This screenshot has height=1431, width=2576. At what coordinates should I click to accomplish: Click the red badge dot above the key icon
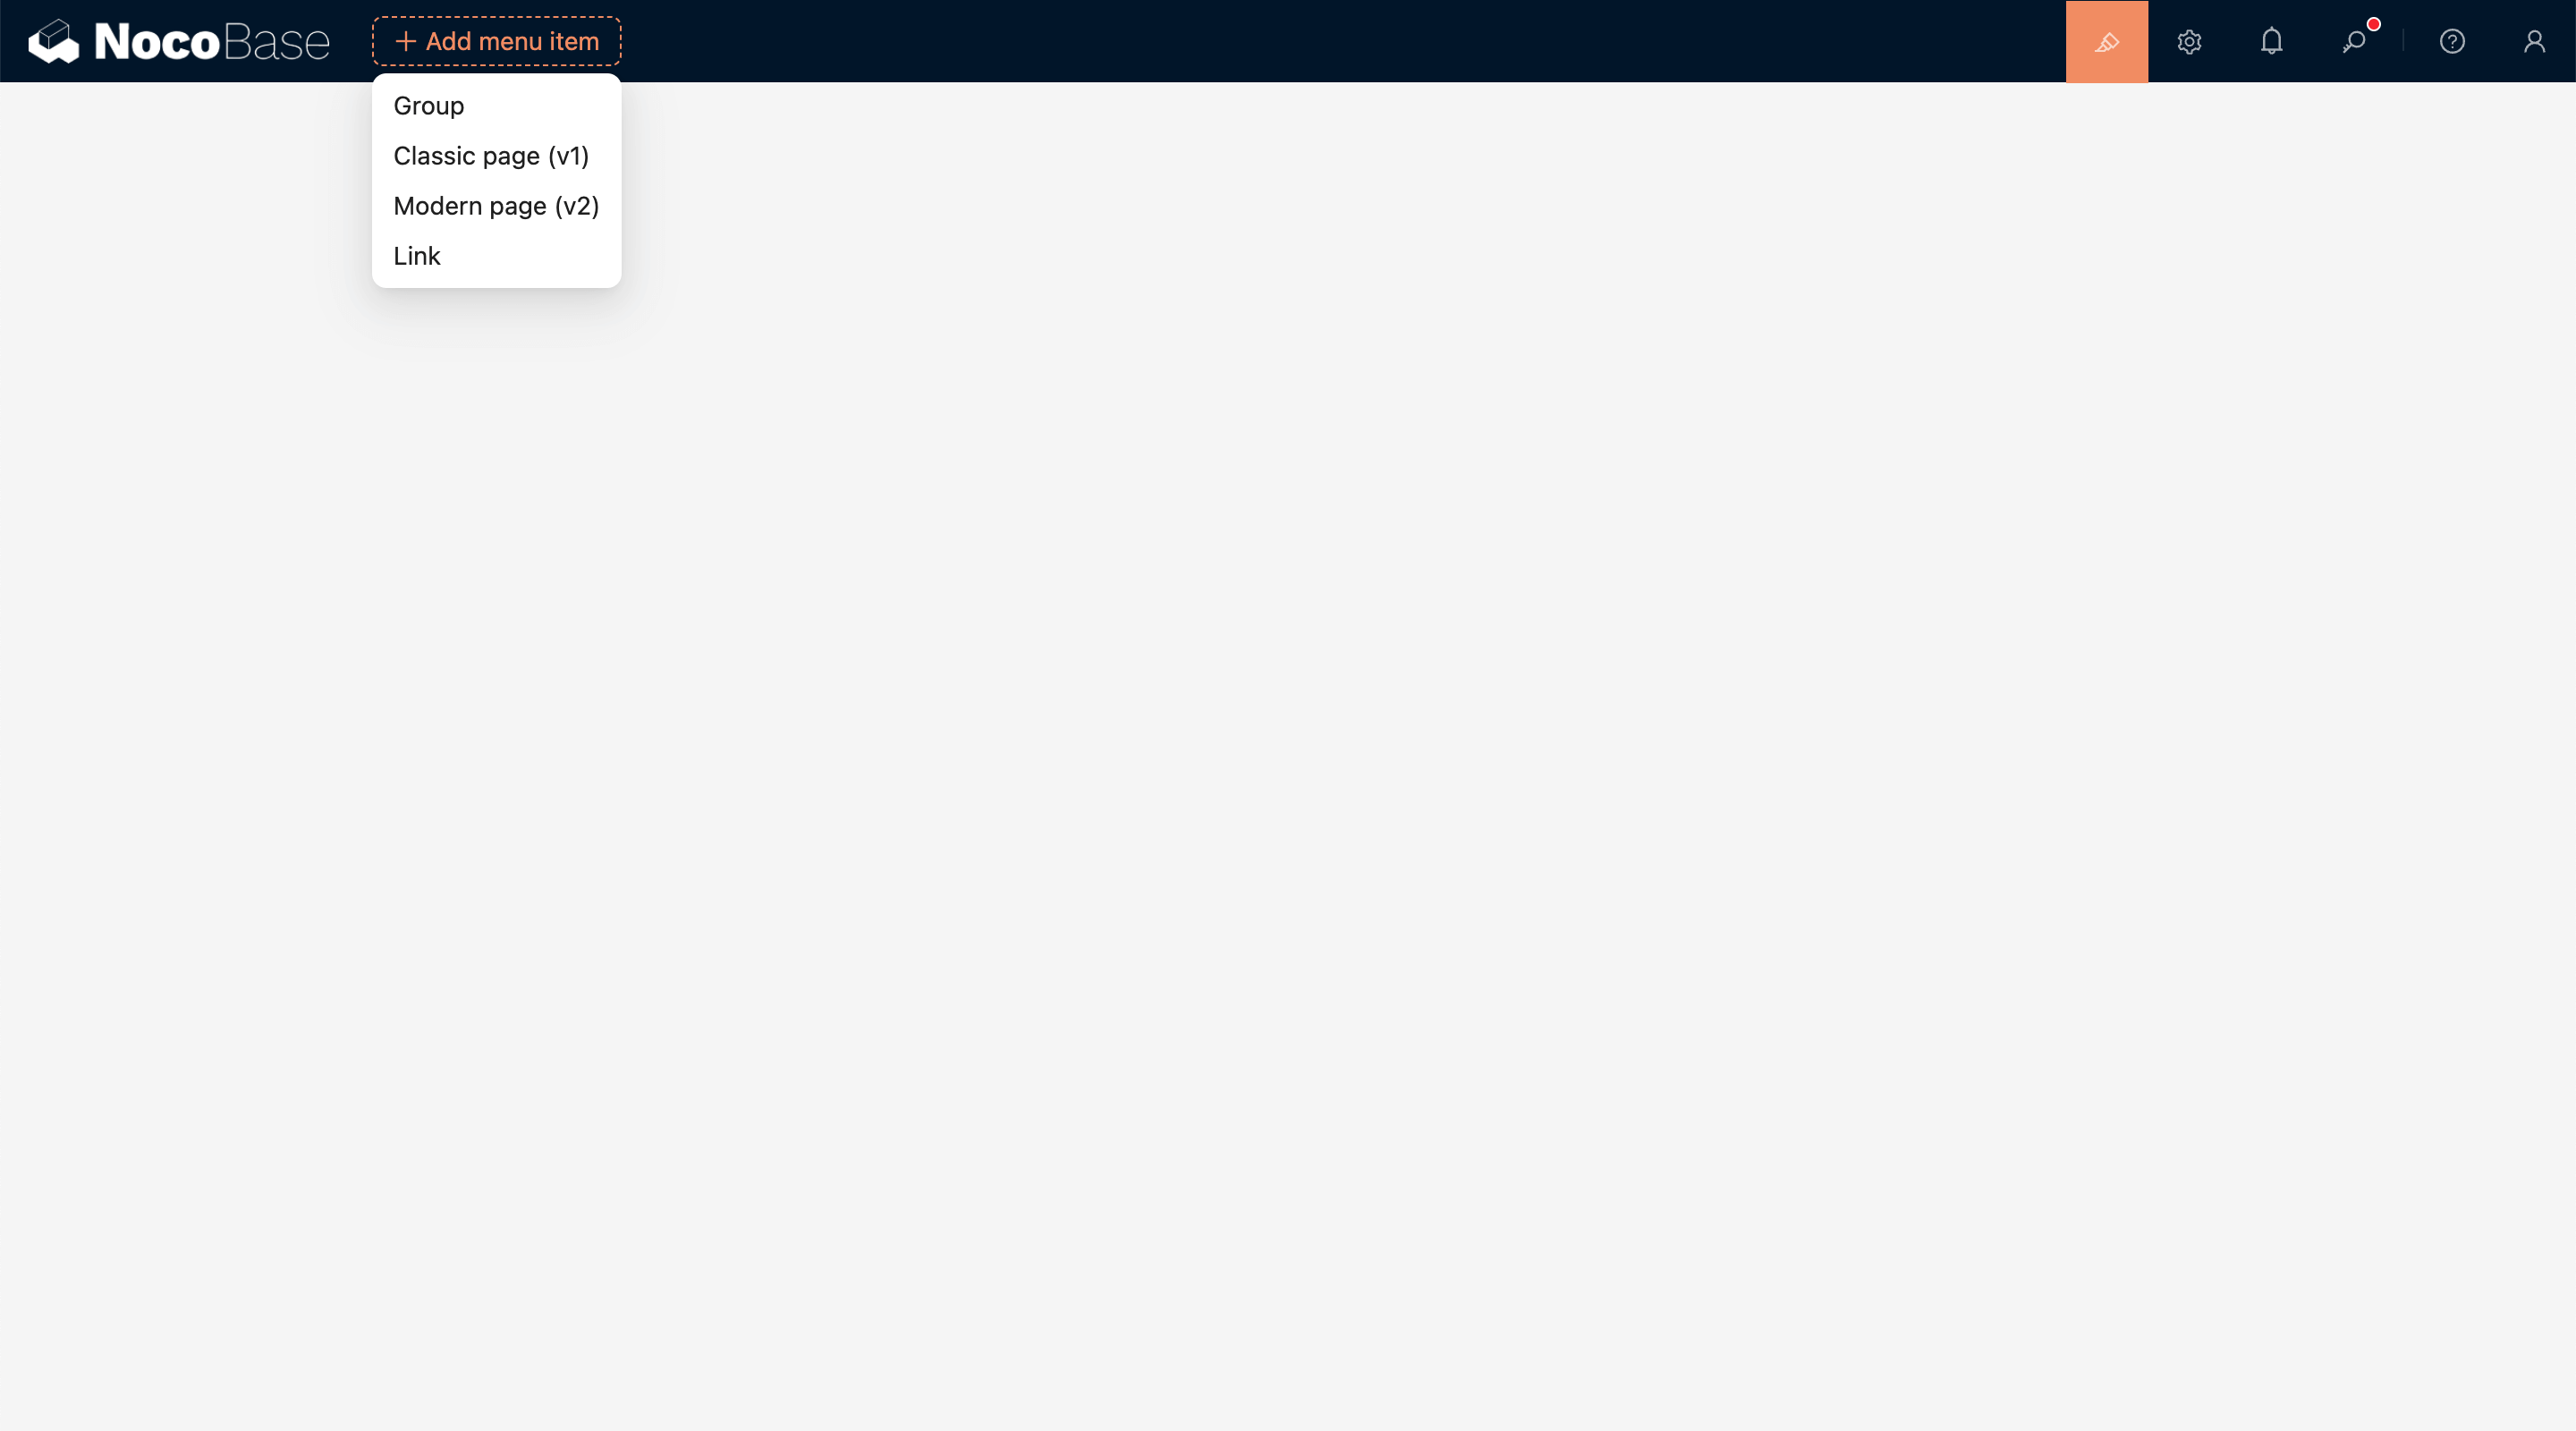[x=2373, y=24]
